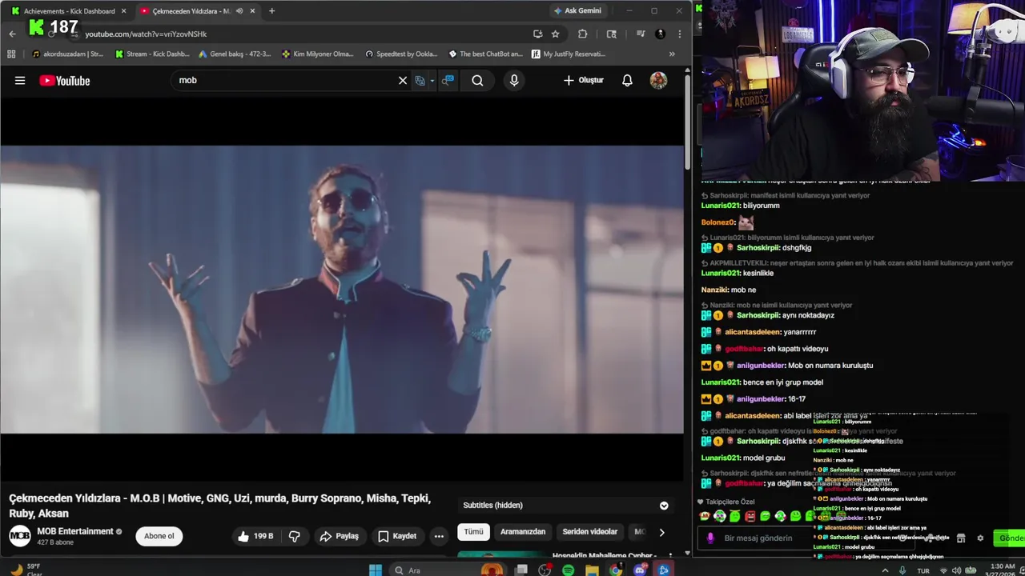Open the Windows Start button
Image resolution: width=1025 pixels, height=576 pixels.
tap(375, 570)
